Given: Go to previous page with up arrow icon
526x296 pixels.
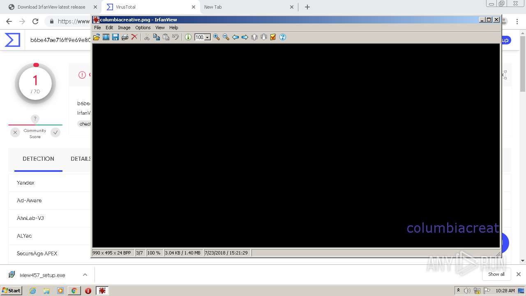Looking at the screenshot, I should 254,37.
